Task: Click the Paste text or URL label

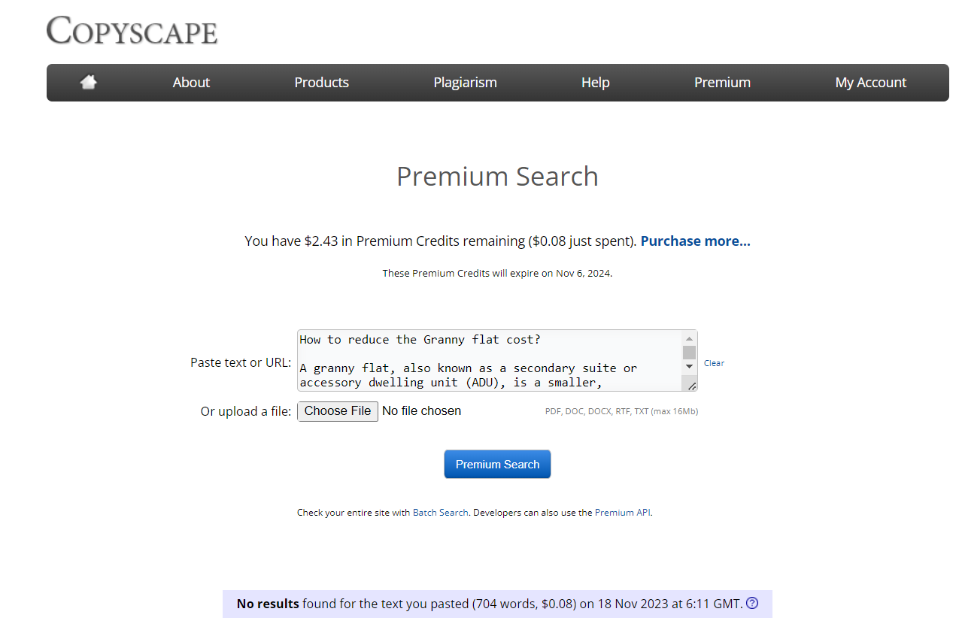Action: tap(241, 362)
